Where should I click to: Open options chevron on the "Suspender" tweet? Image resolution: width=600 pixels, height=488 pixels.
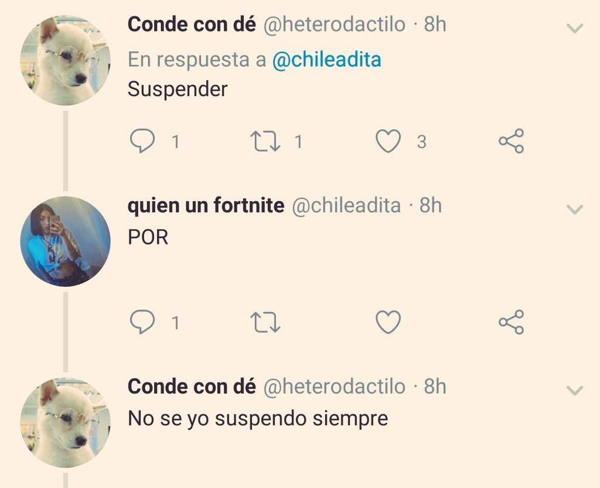tap(575, 28)
